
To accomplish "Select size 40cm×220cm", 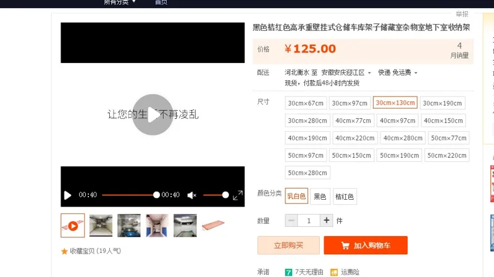I will pos(355,138).
